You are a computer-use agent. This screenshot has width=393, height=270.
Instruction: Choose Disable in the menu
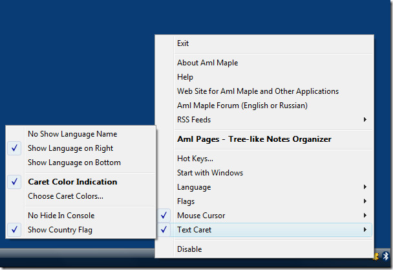[264, 249]
